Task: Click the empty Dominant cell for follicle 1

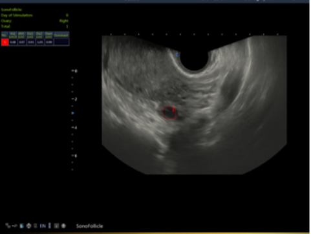Action: pyautogui.click(x=61, y=42)
